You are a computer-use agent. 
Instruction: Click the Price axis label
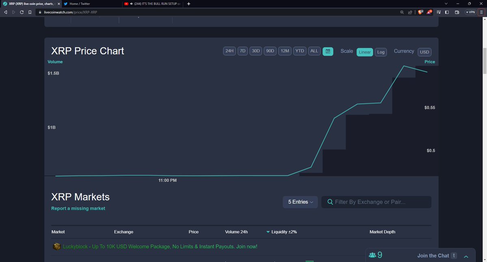tap(430, 62)
